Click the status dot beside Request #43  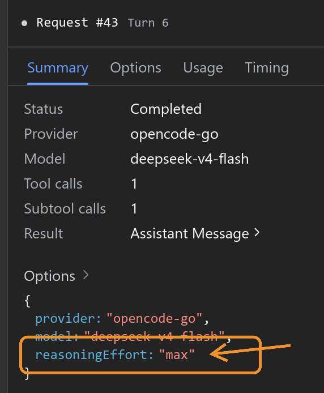pyautogui.click(x=24, y=23)
